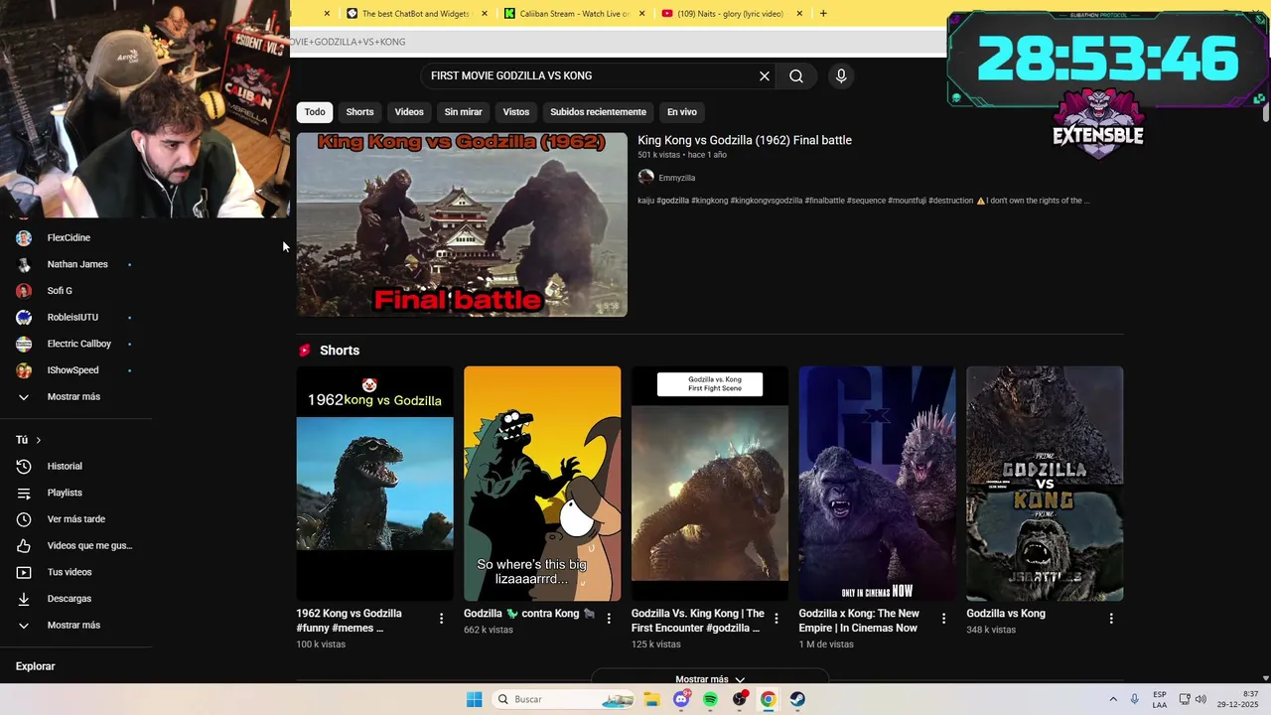Click the magnifying glass search button
The height and width of the screenshot is (715, 1271).
[x=796, y=76]
